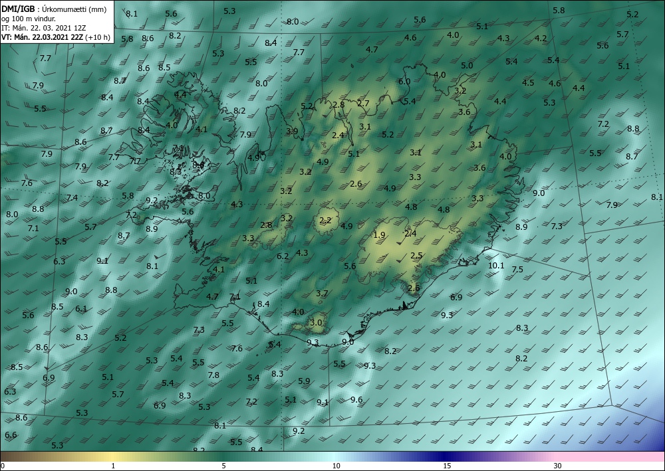Select the '9.6' map value

point(356,399)
